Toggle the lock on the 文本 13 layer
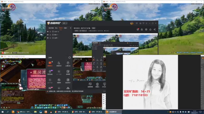Viewport: 204px width, 114px height. (x=50, y=31)
